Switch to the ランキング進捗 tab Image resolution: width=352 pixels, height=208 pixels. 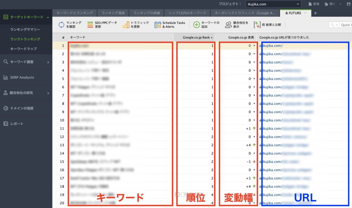tap(113, 13)
